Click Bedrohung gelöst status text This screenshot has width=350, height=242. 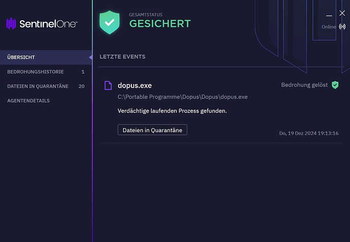[304, 85]
